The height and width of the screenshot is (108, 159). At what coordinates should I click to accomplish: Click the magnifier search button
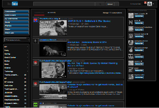click(x=100, y=4)
